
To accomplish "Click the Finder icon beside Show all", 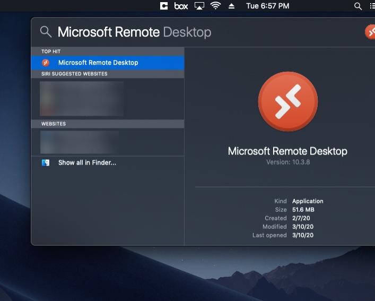I will 46,162.
